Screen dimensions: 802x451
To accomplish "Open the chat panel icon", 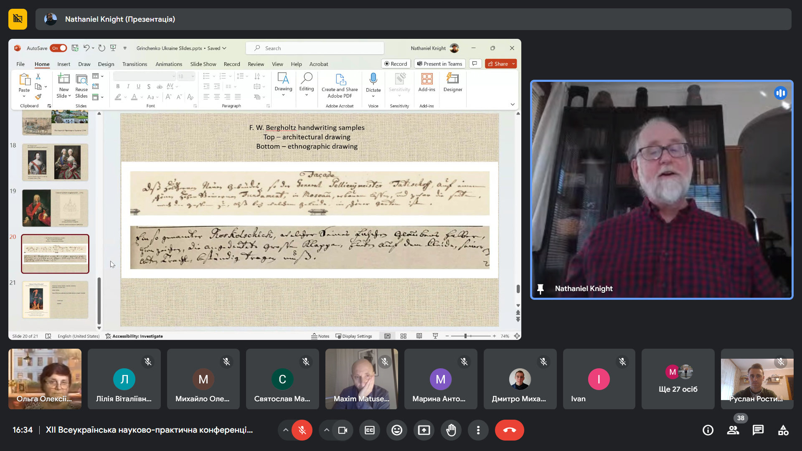I will click(758, 430).
